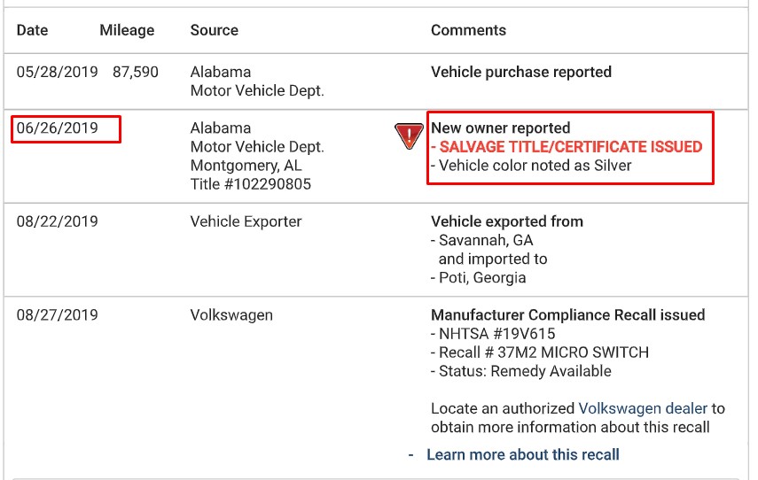This screenshot has height=480, width=758.
Task: Click Vehicle Exporter source entry
Action: 246,221
